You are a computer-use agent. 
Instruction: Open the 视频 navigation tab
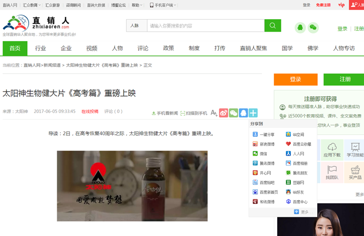92,48
